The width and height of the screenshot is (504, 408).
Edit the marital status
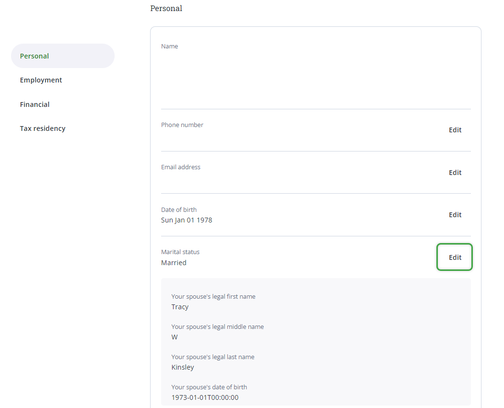point(455,257)
